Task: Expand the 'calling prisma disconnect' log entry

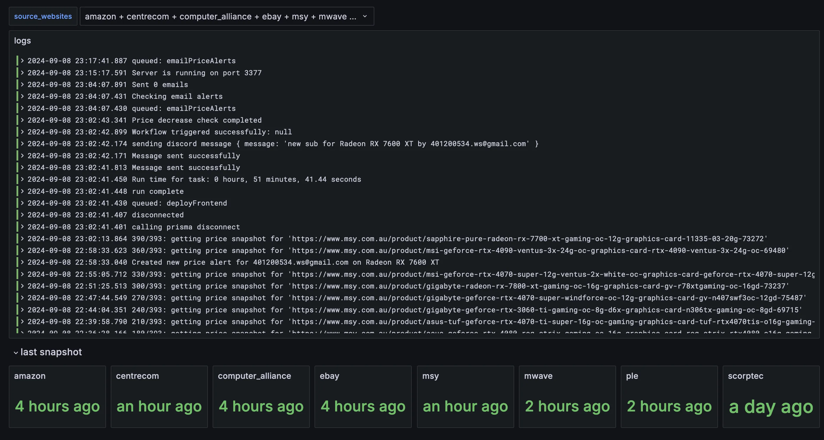Action: [x=22, y=227]
